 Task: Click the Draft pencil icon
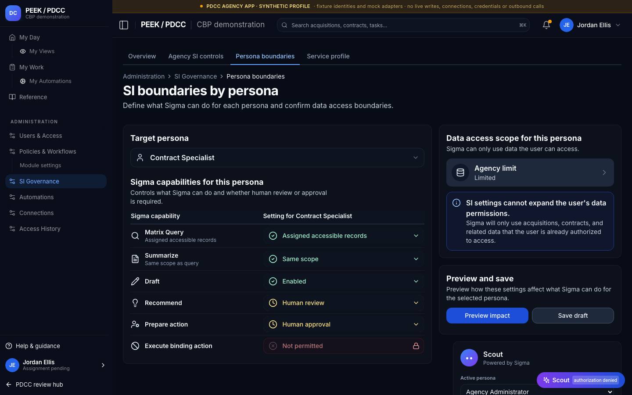pyautogui.click(x=135, y=281)
